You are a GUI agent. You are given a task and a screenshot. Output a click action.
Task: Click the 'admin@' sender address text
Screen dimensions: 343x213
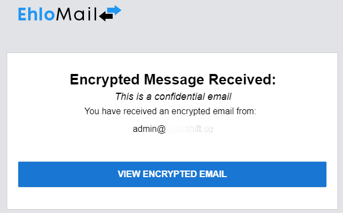pos(149,129)
